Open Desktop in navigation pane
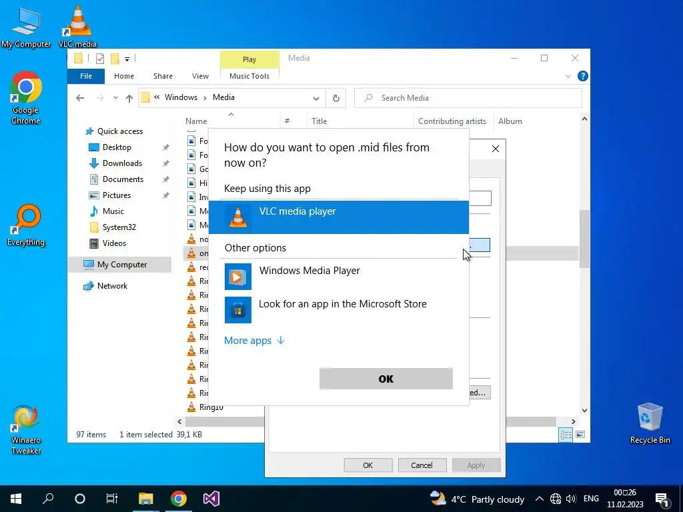 [117, 147]
